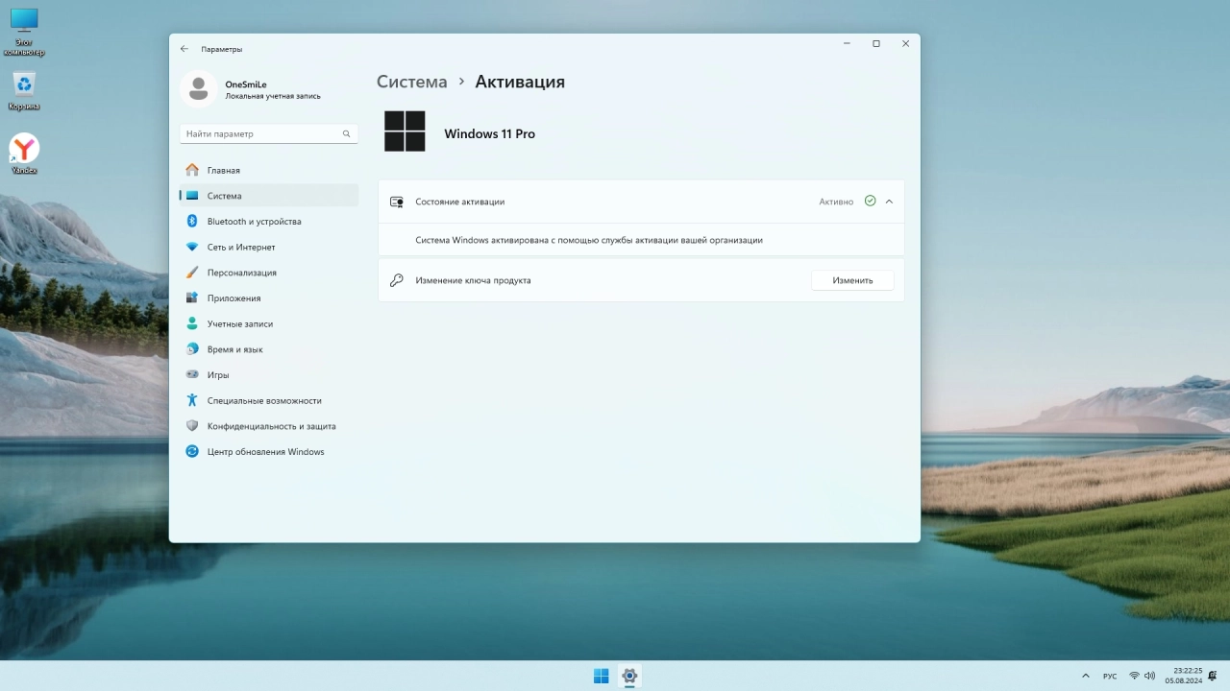Click the Время и язык globe icon
1230x691 pixels.
click(x=192, y=349)
